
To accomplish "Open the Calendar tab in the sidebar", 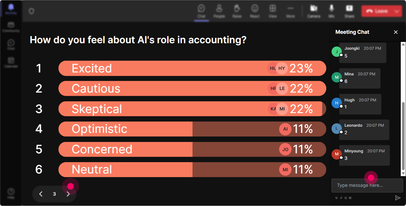I will pyautogui.click(x=11, y=62).
